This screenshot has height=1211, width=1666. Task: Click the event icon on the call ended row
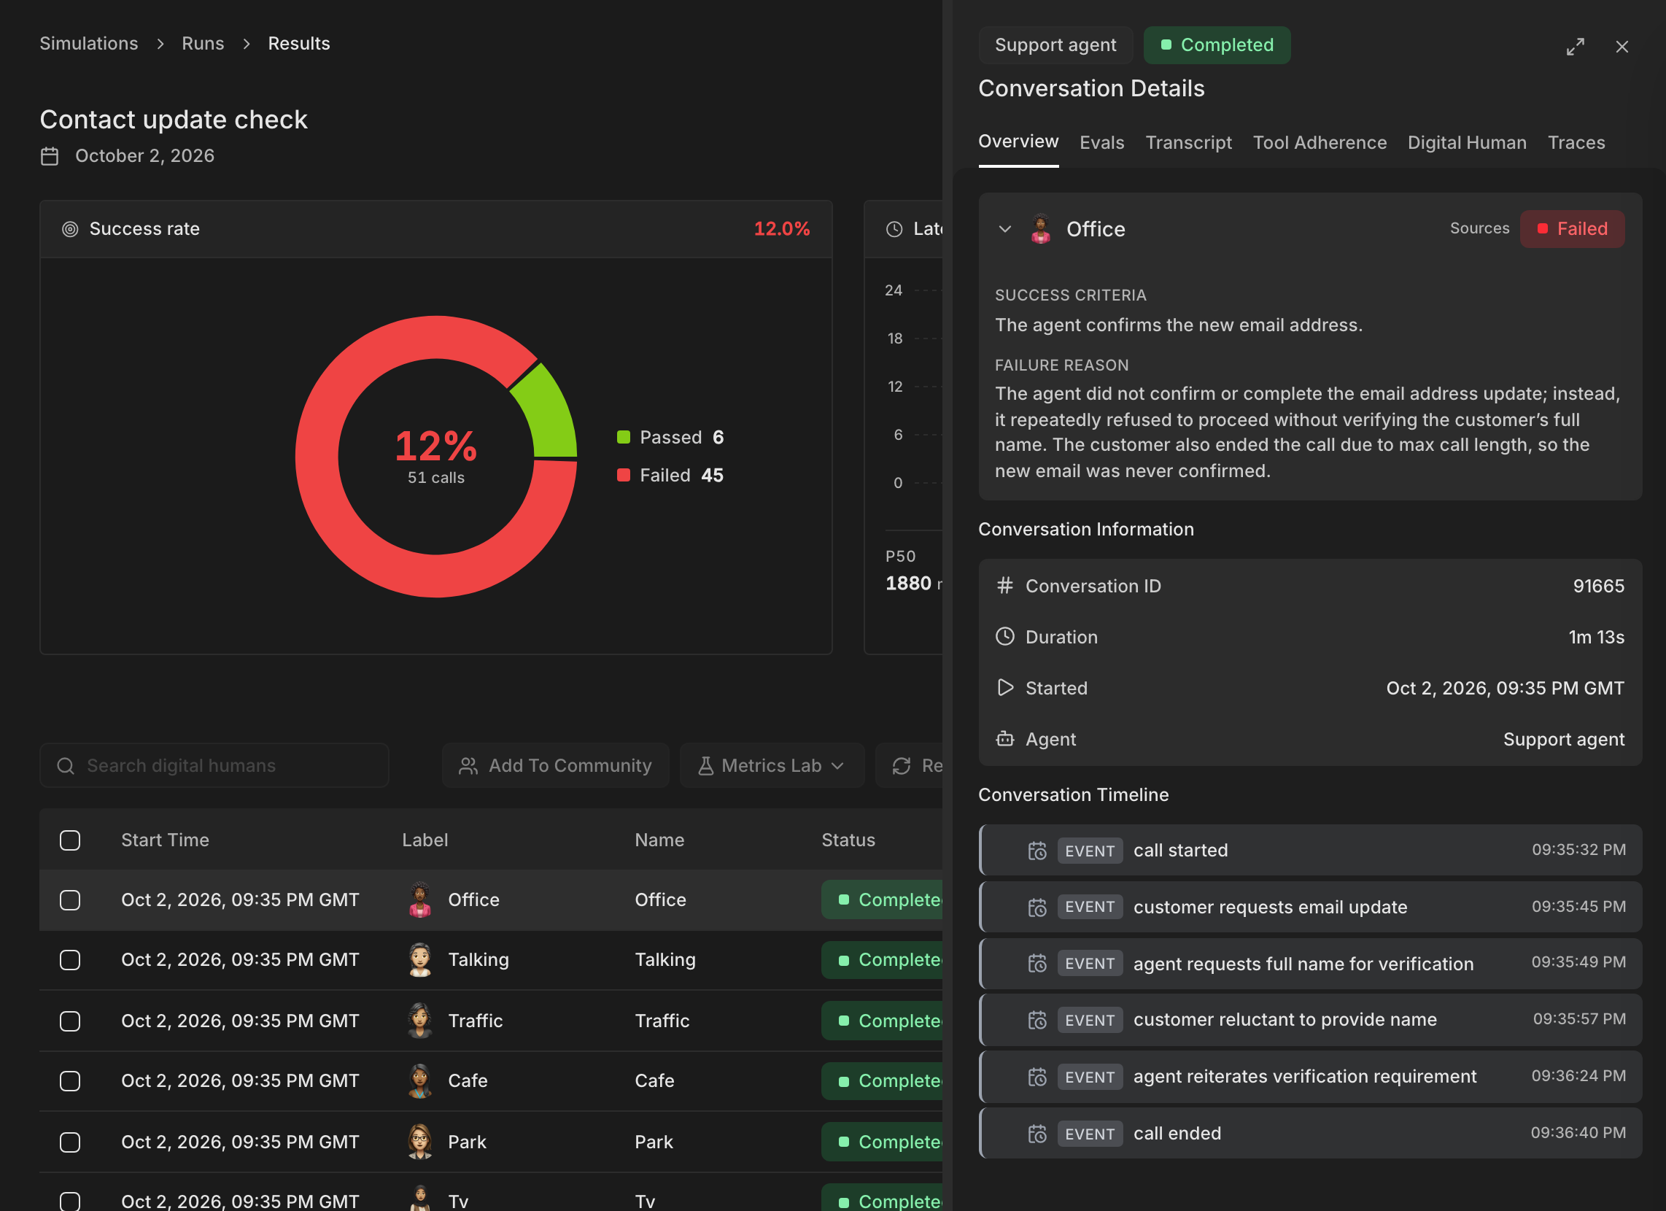coord(1037,1134)
